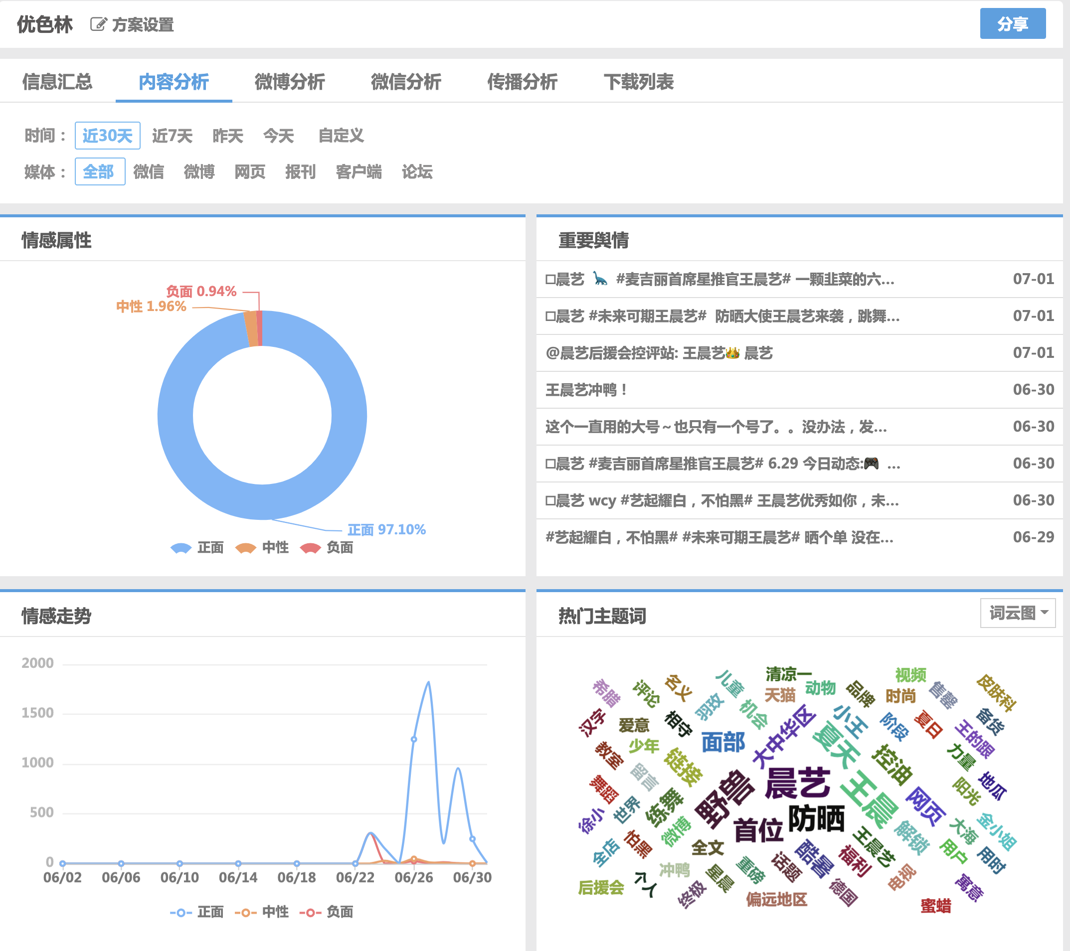
Task: Click the word 防晒 in word cloud
Action: coord(816,818)
